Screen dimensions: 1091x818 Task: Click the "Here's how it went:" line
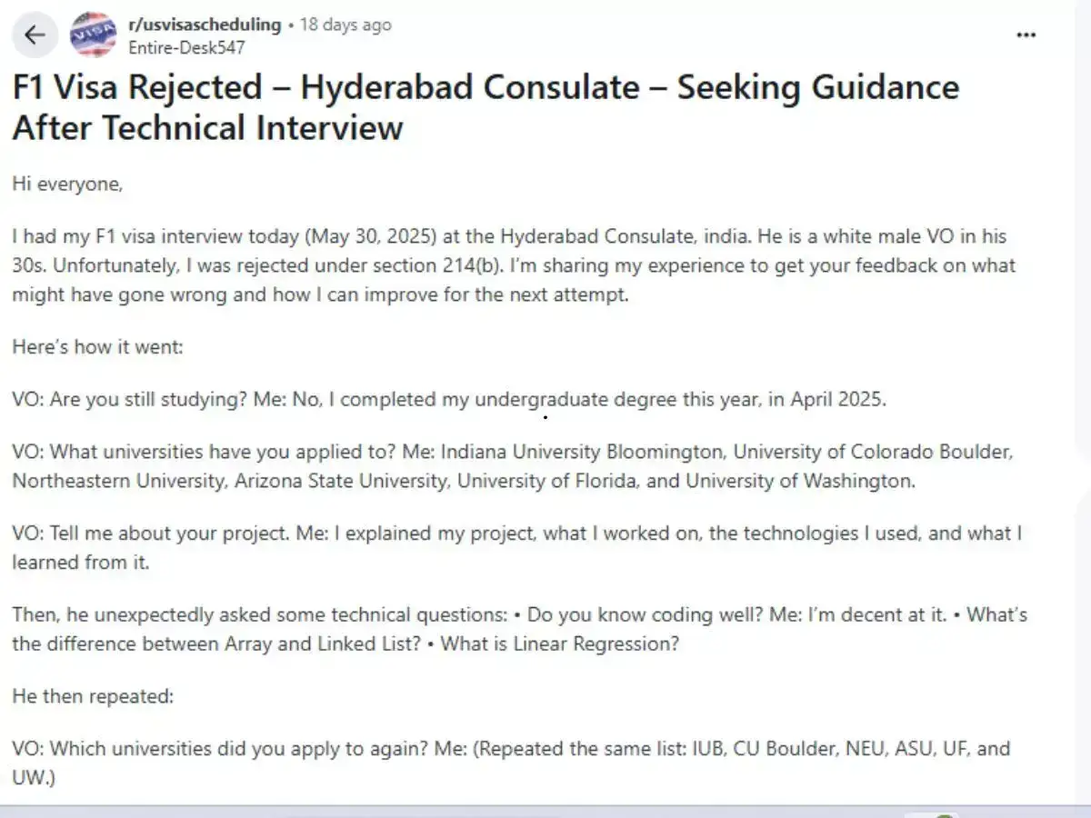coord(97,347)
